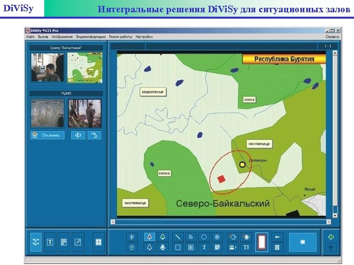Image resolution: width=354 pixels, height=265 pixels.
Task: Click the red square marker on map
Action: click(221, 179)
